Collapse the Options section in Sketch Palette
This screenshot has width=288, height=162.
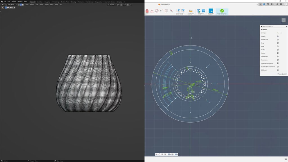pos(261,30)
